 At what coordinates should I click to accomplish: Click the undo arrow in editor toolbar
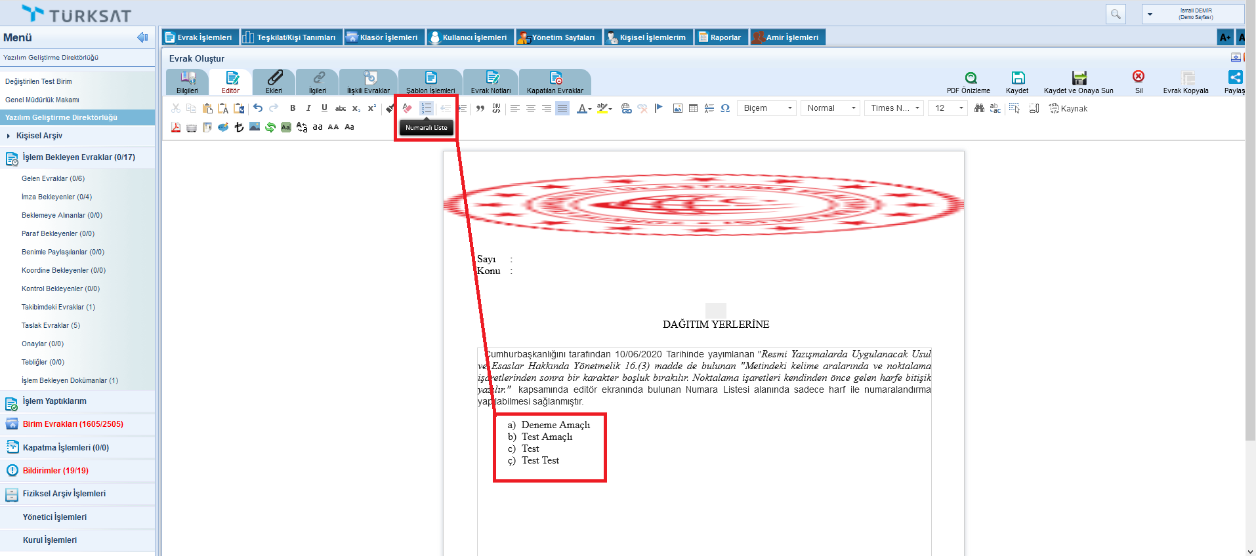(x=258, y=108)
